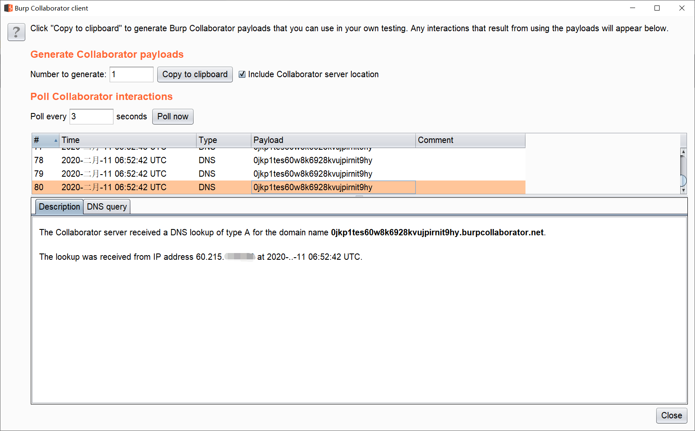Click Payload cell in row 80

click(333, 187)
